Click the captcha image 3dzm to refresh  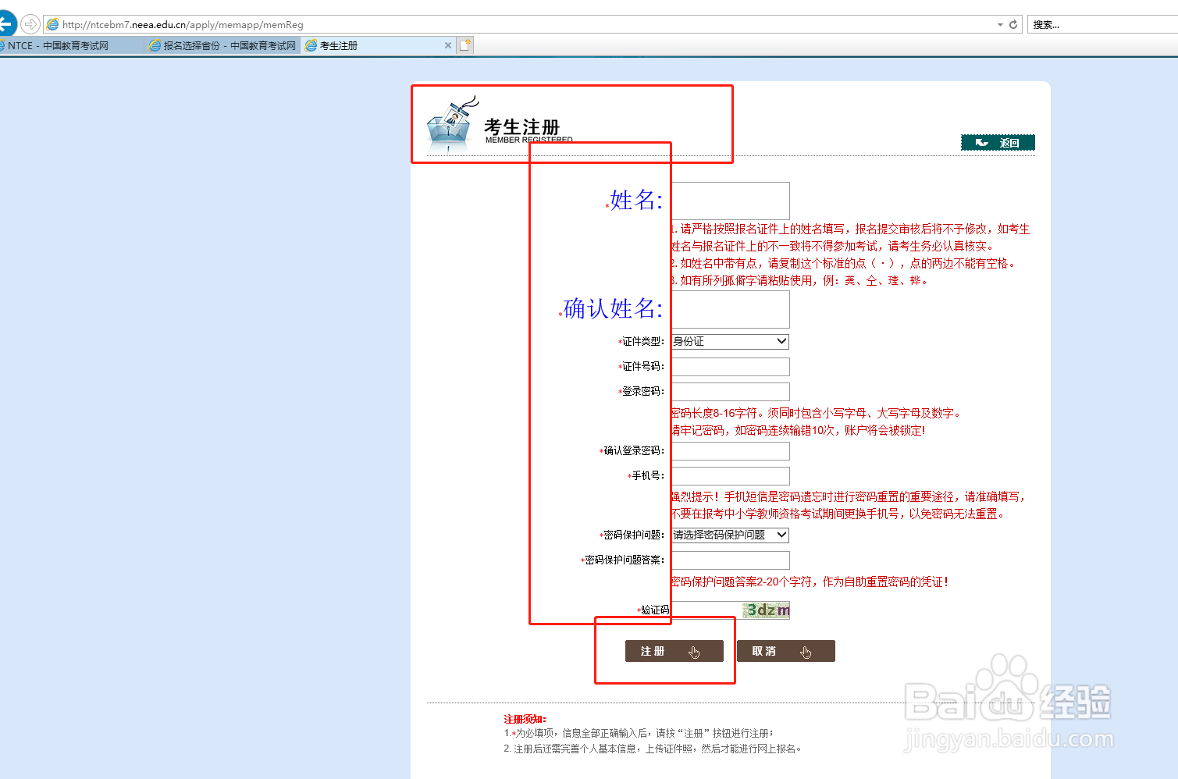[x=767, y=610]
